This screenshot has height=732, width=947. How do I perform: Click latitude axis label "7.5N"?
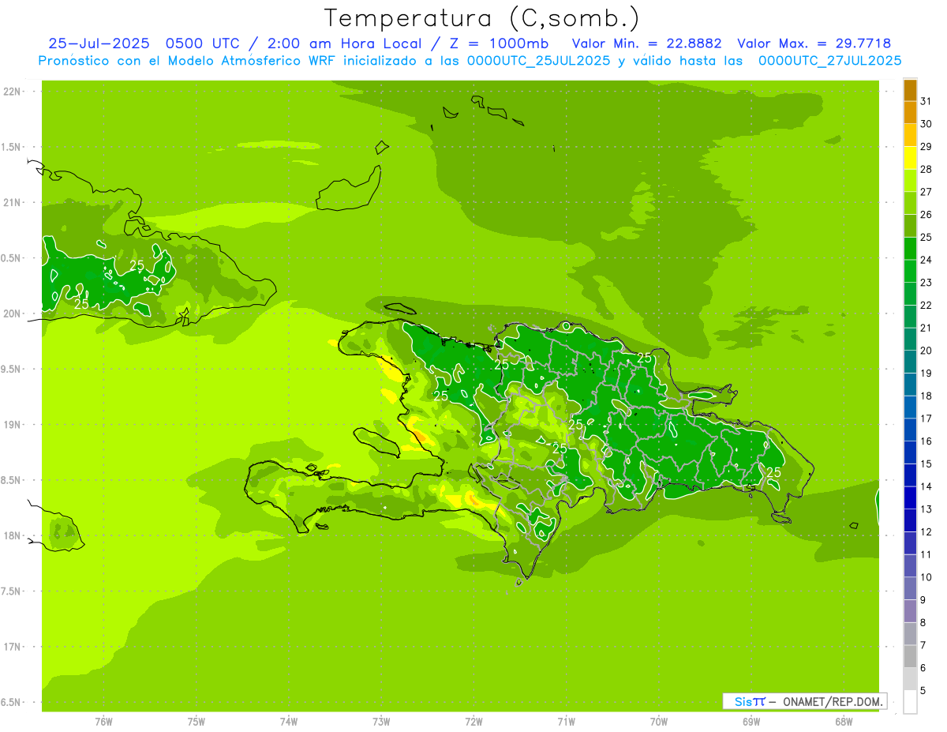[10, 591]
